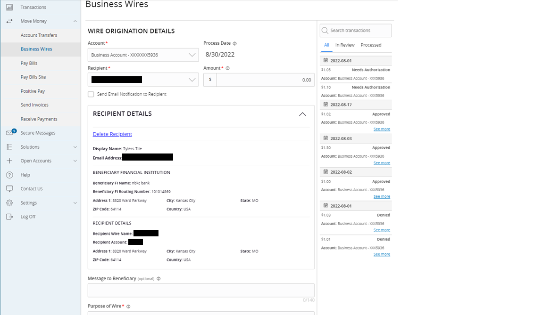542x315 pixels.
Task: Click the calendar icon beside 2022-08-17
Action: point(325,104)
